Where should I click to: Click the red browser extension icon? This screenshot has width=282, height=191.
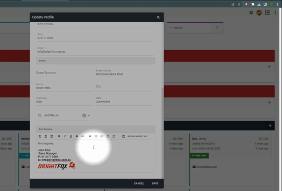247,4
